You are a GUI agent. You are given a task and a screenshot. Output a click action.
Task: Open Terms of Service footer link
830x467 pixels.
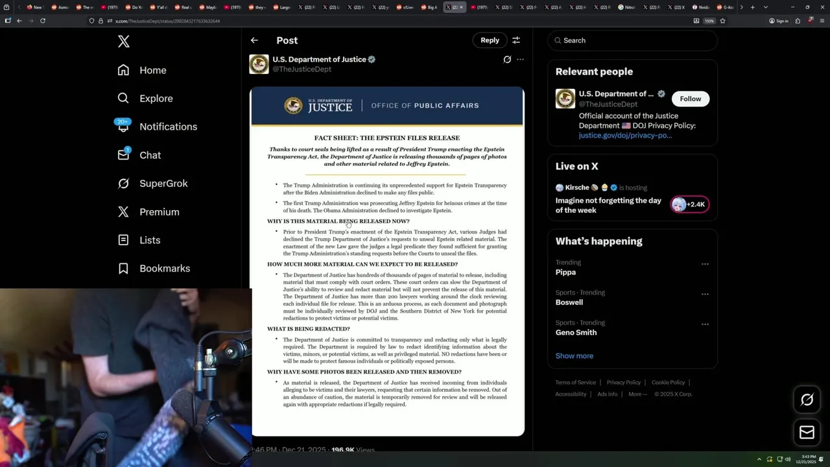click(x=575, y=383)
